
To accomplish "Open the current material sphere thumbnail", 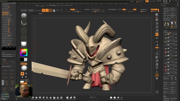I will [x=24, y=45].
